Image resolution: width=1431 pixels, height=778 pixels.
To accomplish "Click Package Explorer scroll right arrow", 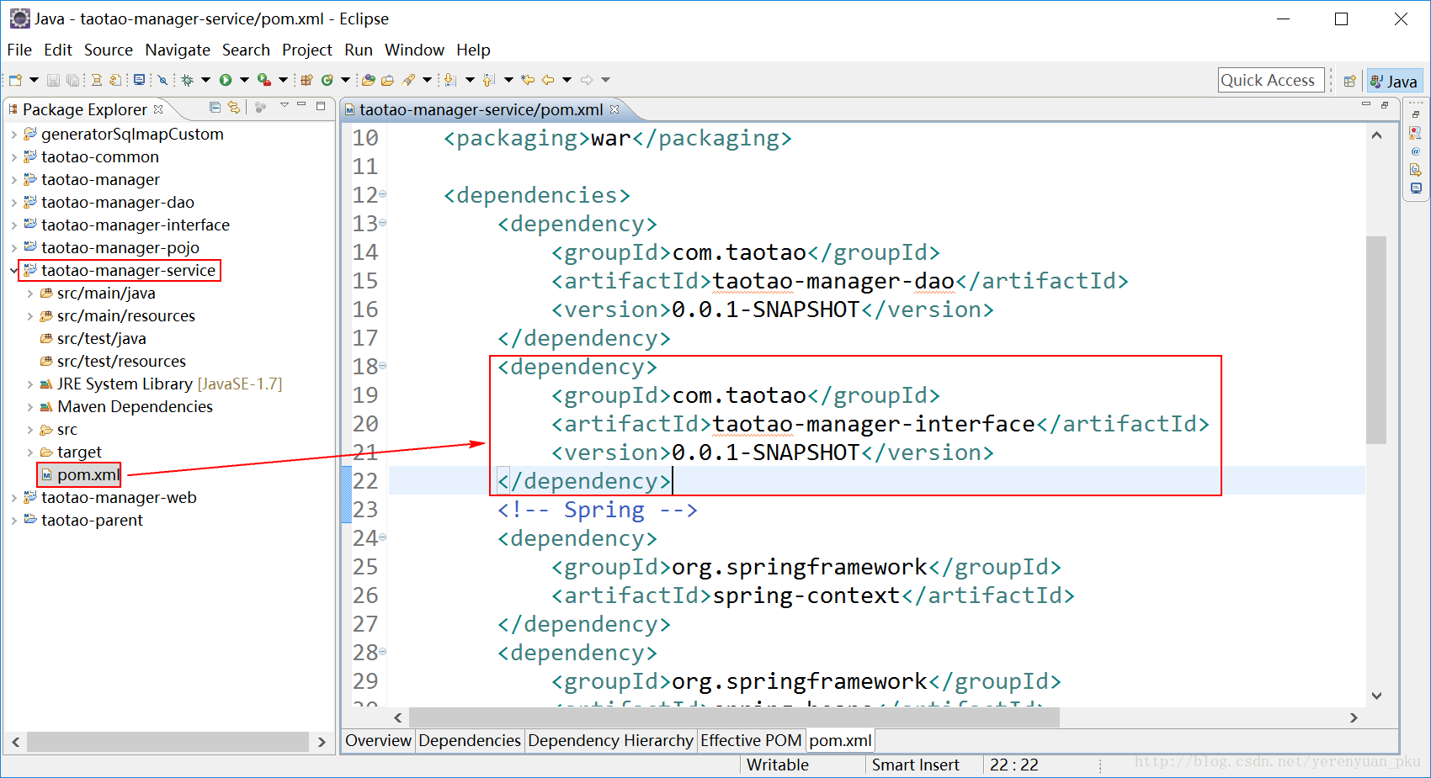I will 322,742.
